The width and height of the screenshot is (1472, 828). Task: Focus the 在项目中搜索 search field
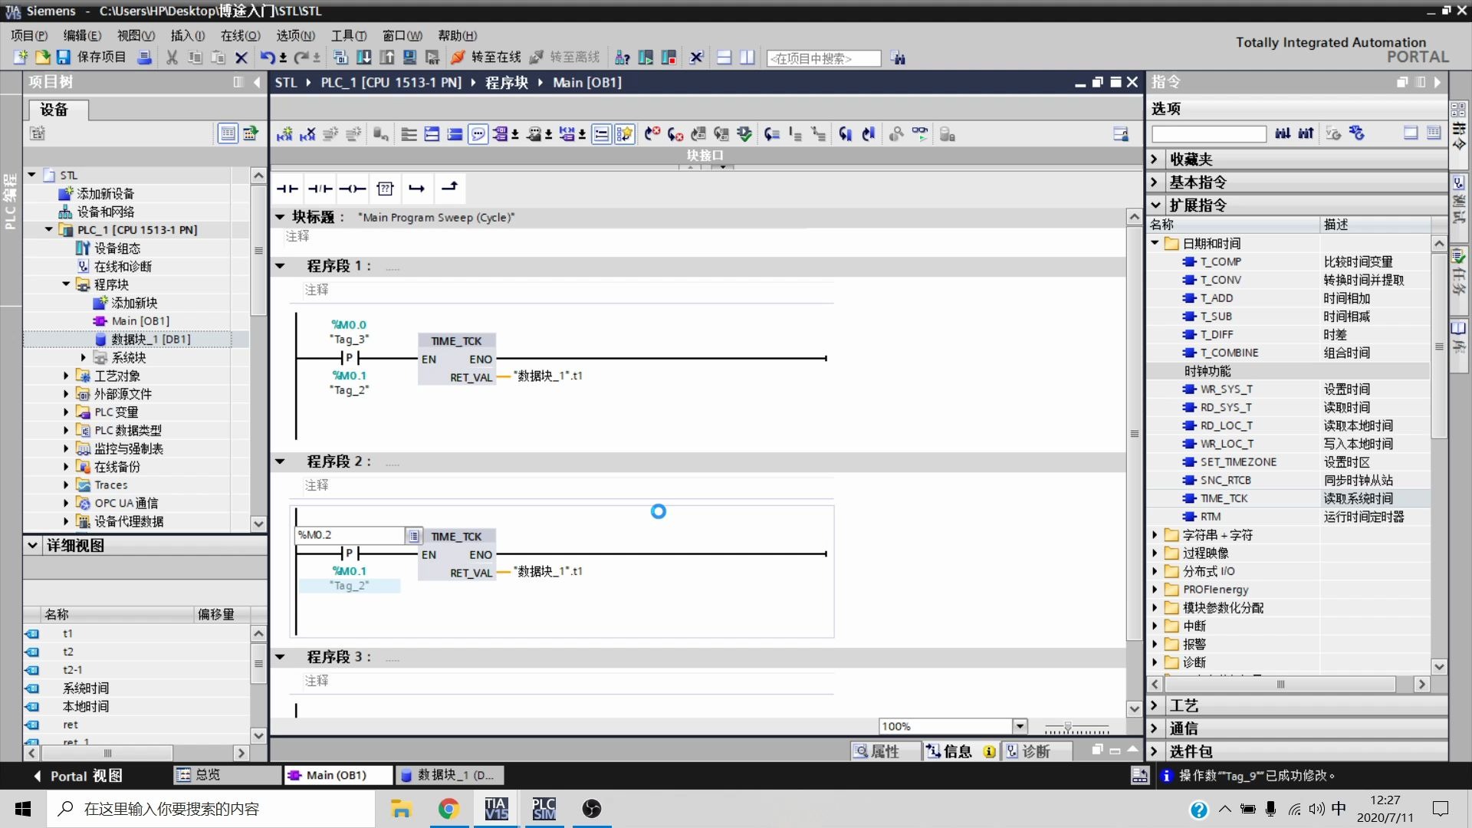click(x=824, y=58)
